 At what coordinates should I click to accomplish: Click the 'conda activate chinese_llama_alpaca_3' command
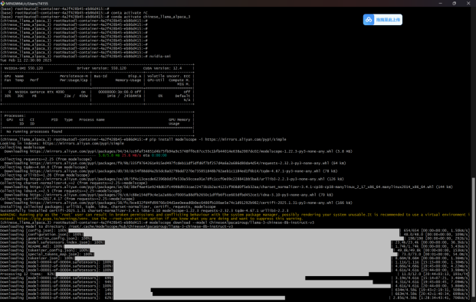[150, 17]
